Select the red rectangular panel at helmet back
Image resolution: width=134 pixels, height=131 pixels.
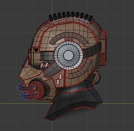coord(103,48)
